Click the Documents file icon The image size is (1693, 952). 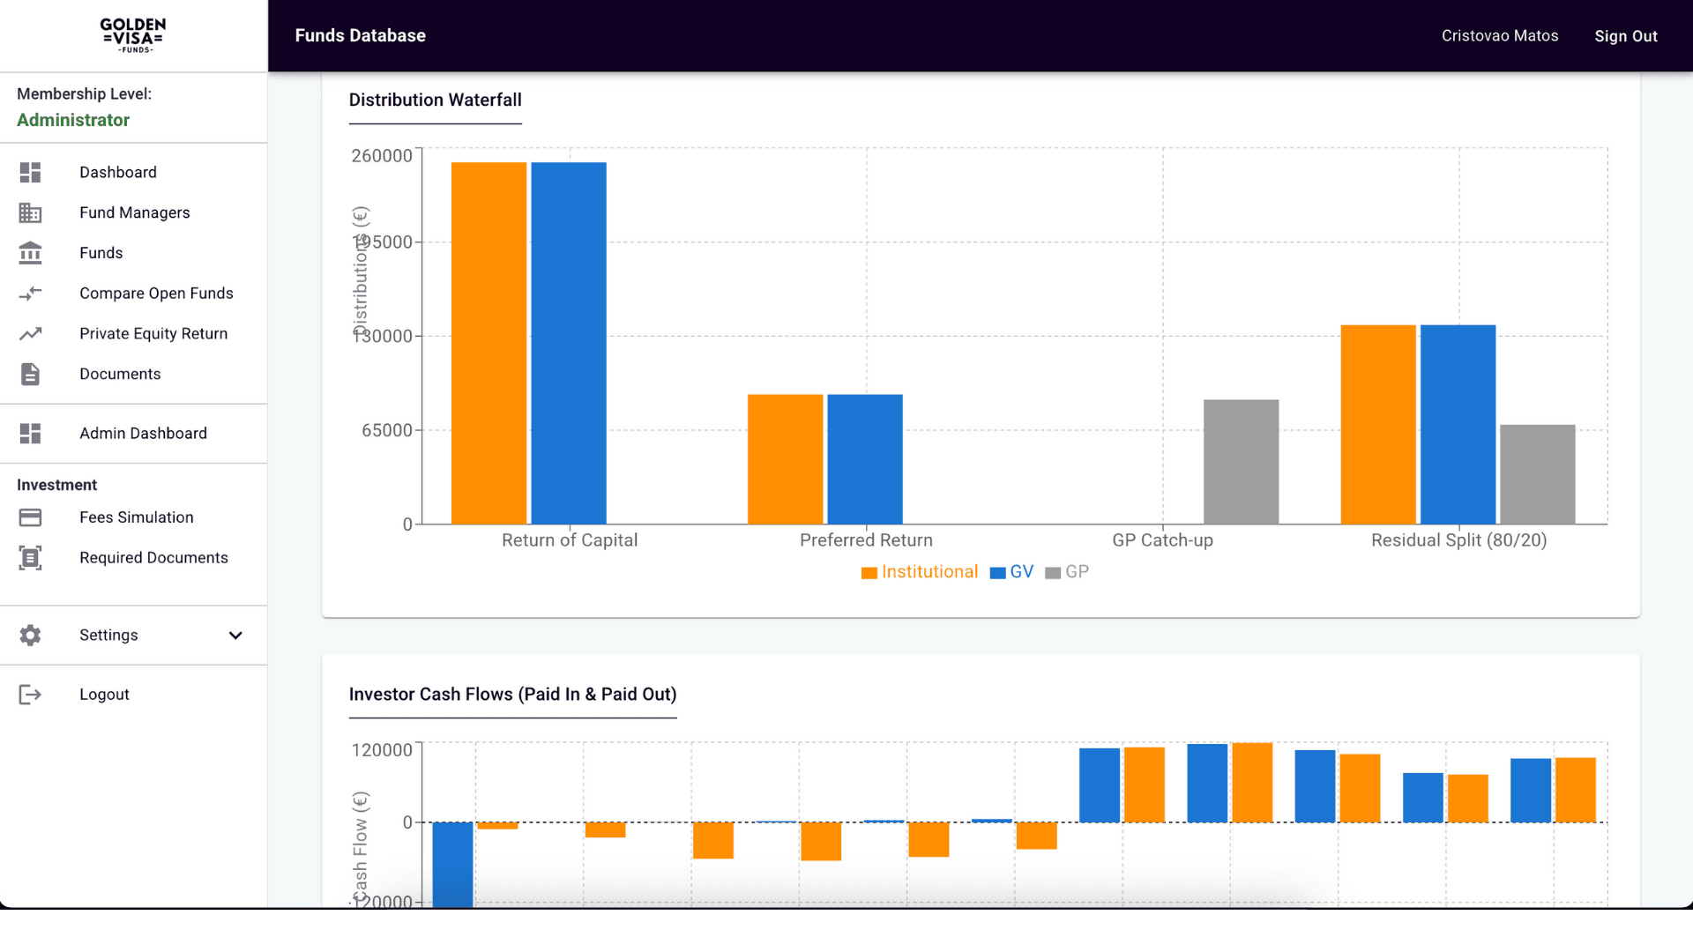(x=30, y=374)
